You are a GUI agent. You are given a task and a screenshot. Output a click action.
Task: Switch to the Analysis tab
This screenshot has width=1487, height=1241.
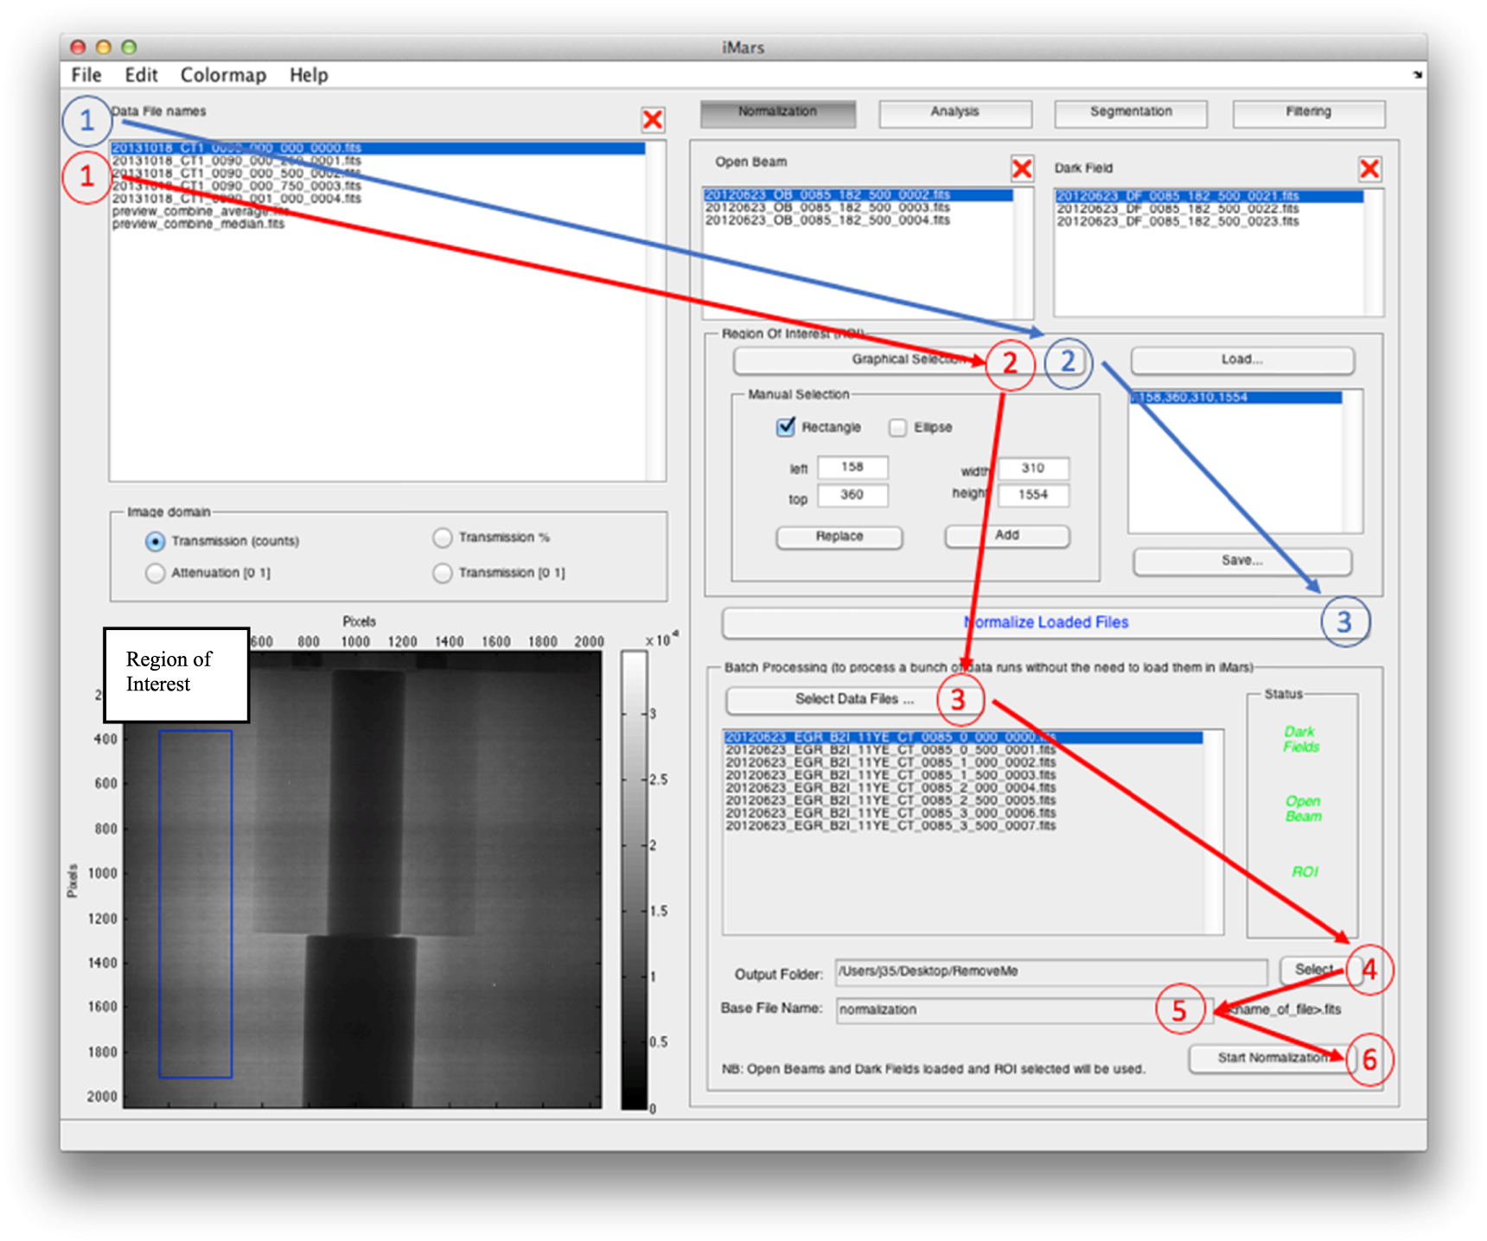(x=955, y=112)
